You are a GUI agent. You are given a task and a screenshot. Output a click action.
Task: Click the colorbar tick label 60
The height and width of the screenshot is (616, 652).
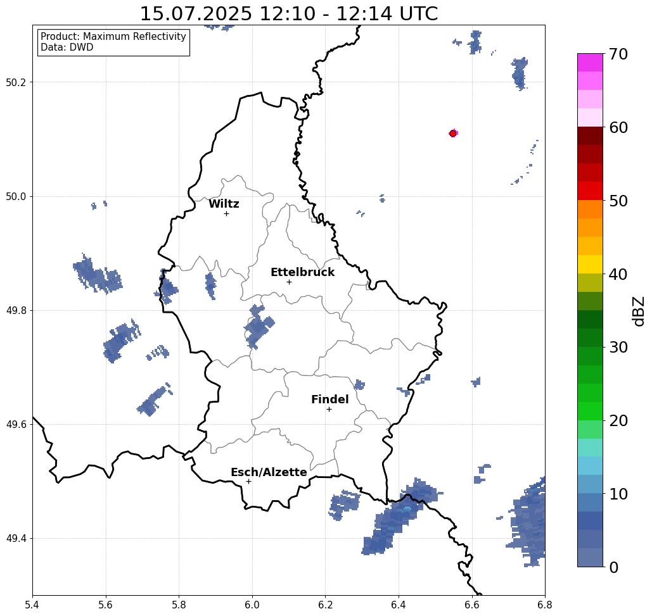coord(618,127)
